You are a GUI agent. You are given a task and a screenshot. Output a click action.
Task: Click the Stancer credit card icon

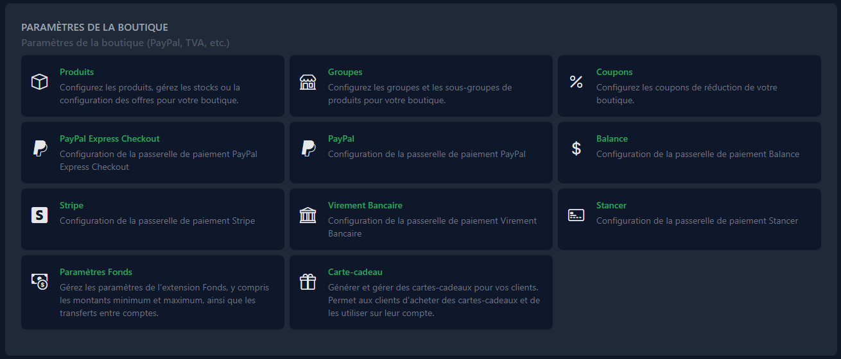tap(577, 215)
